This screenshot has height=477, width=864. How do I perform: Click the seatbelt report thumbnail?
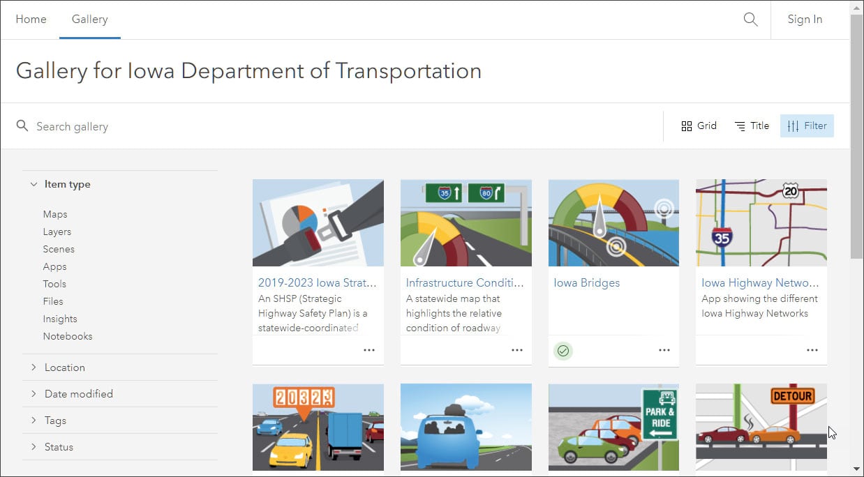coord(318,223)
